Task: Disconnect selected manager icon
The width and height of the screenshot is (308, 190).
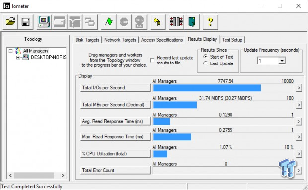Action: tap(176, 22)
